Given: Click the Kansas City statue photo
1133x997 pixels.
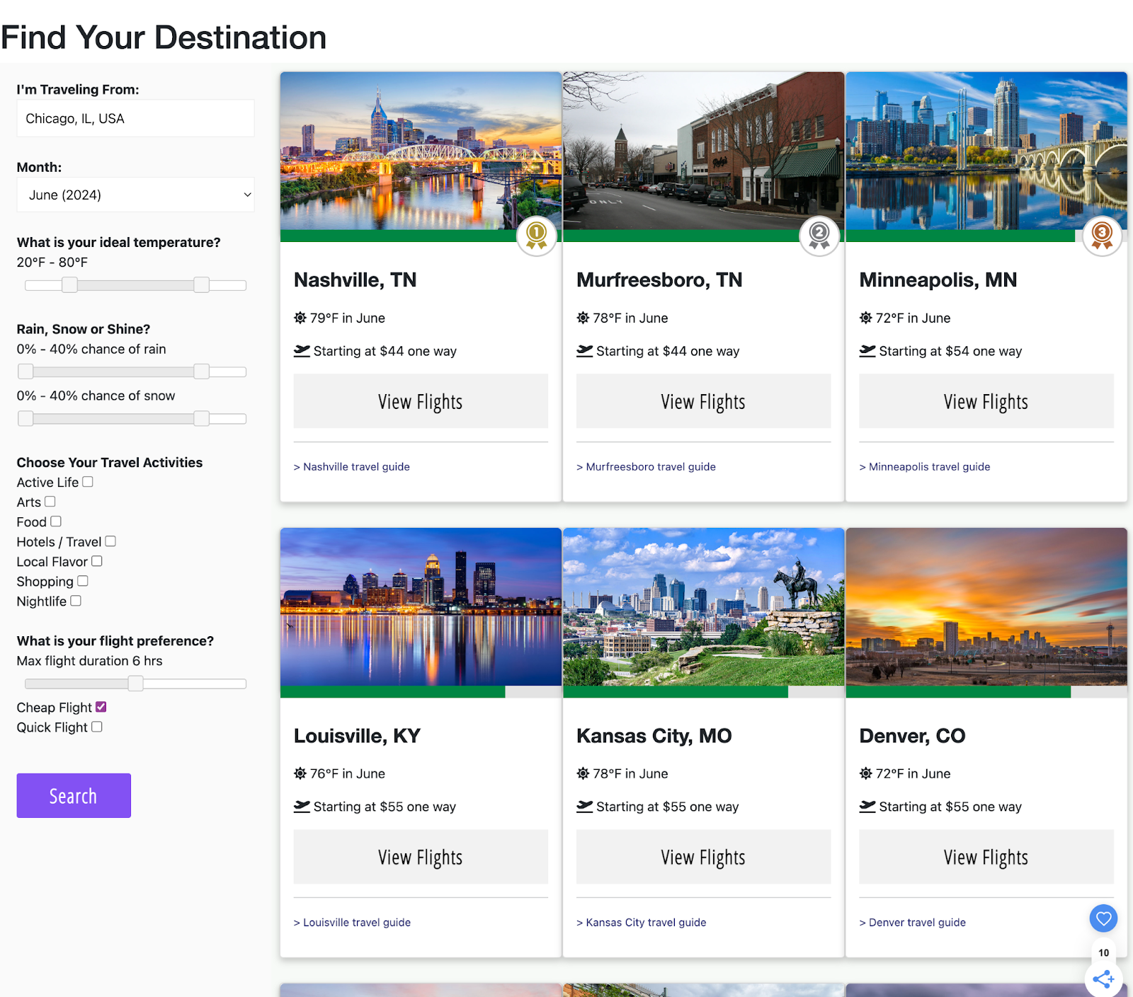Looking at the screenshot, I should coord(703,606).
